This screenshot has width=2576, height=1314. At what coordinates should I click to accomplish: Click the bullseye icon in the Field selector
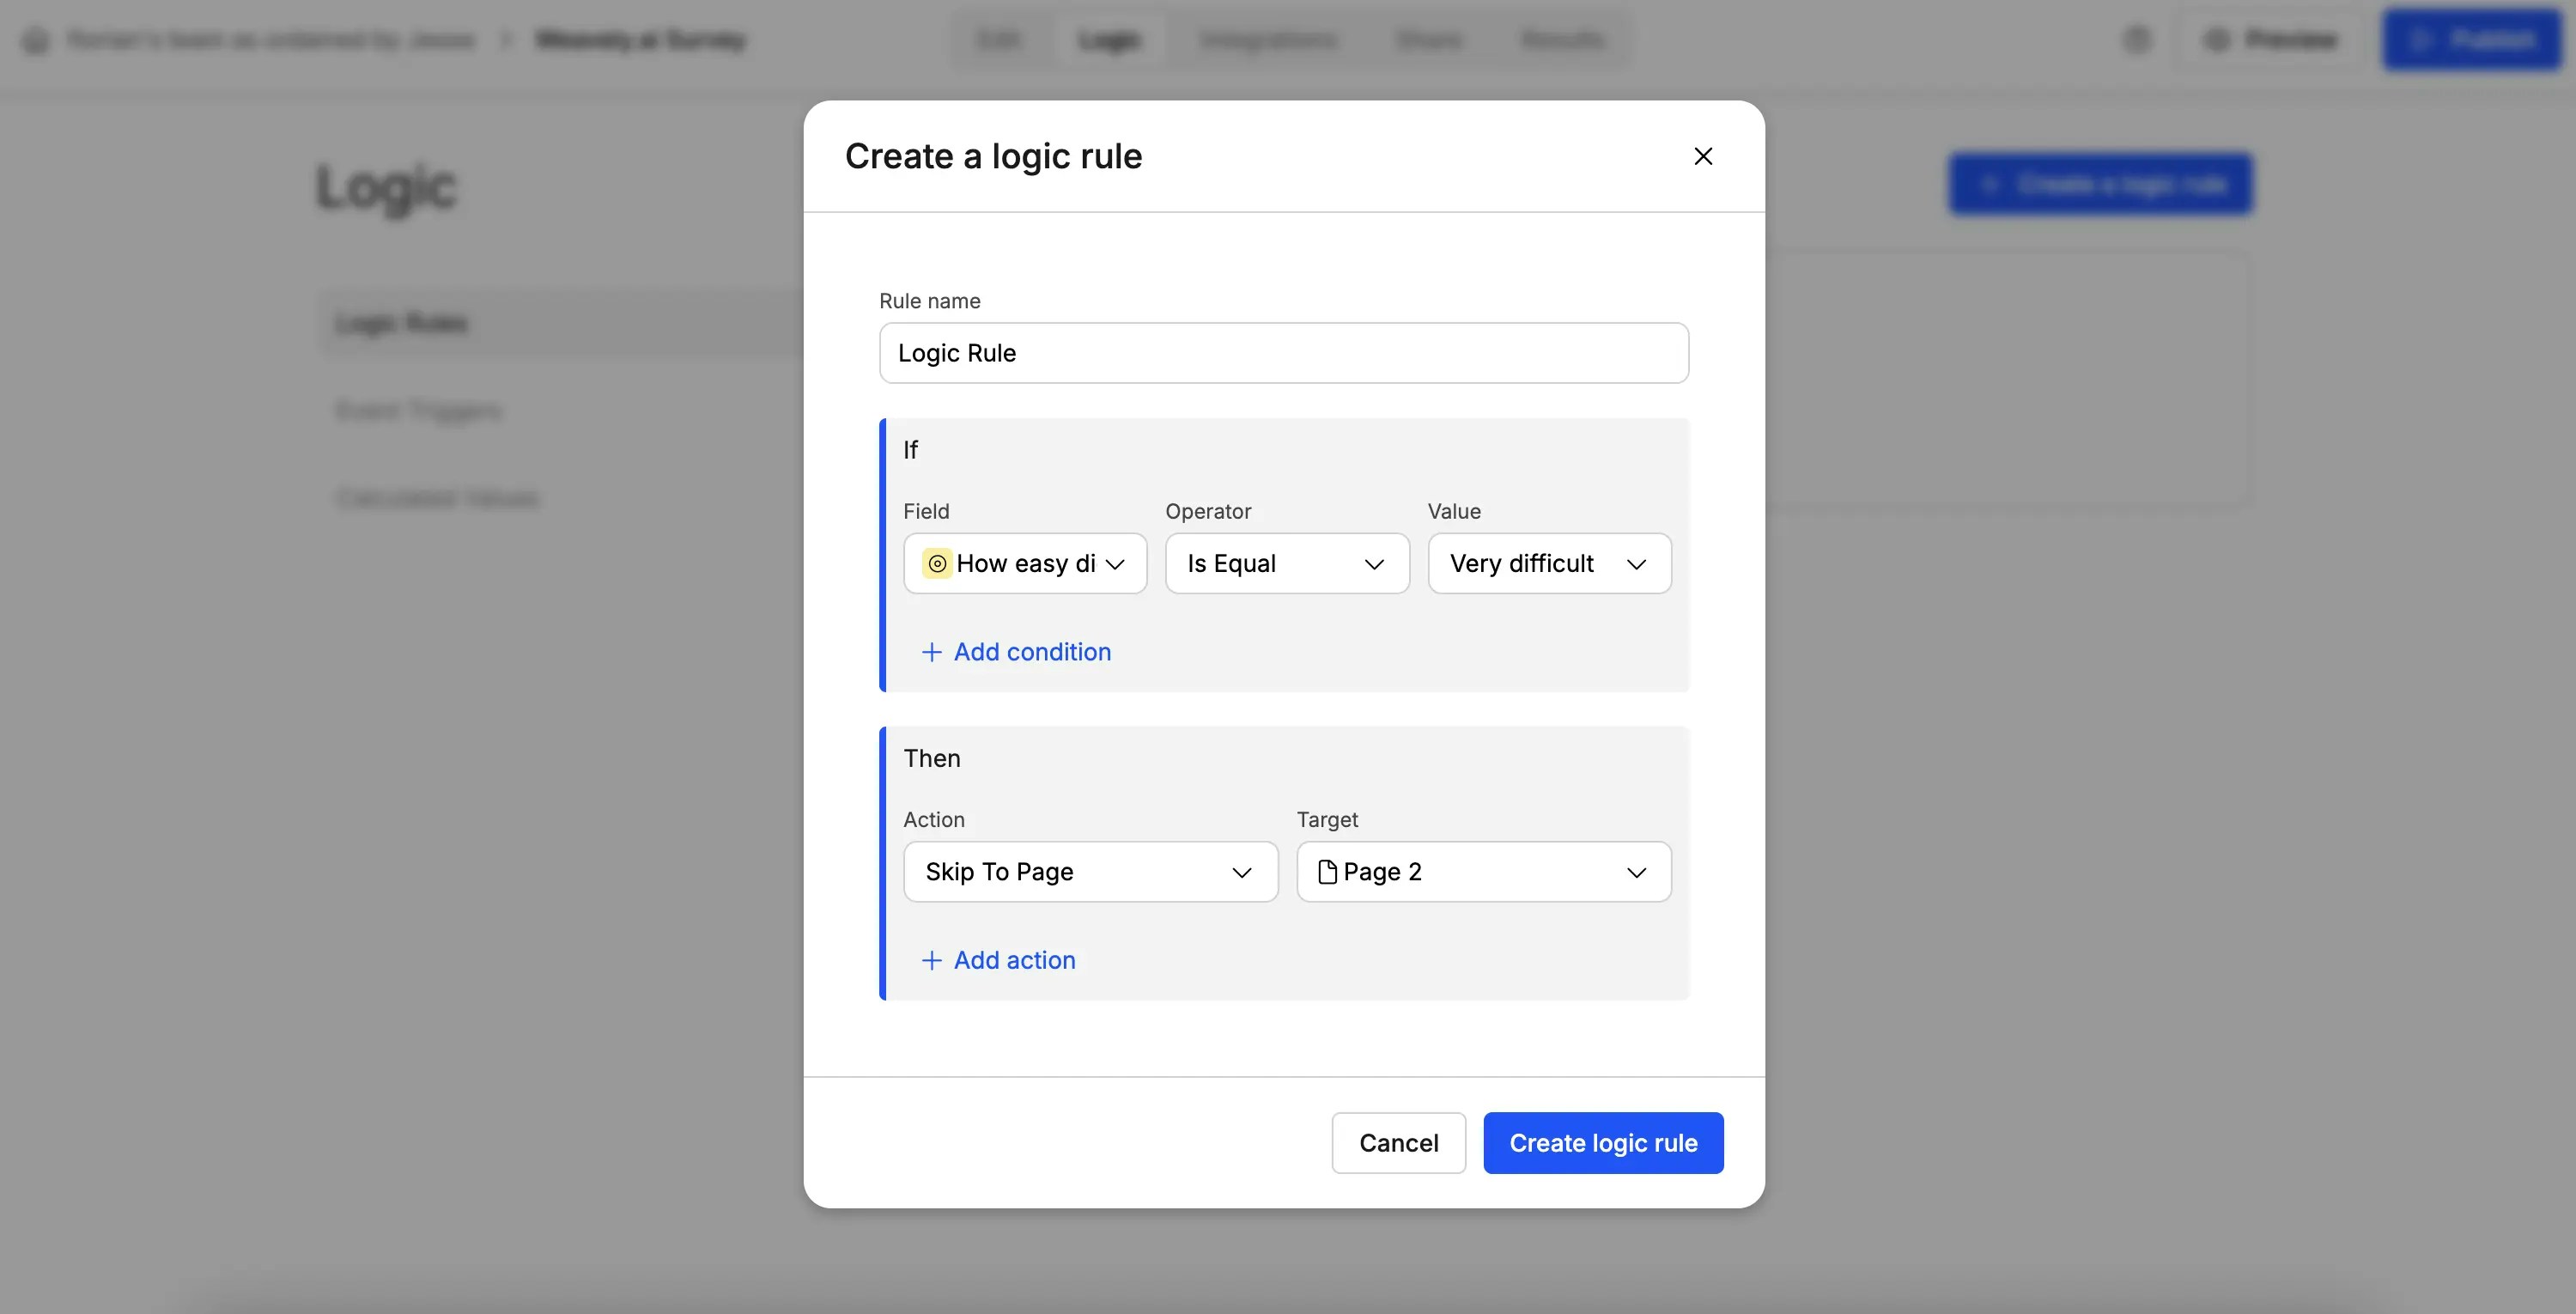[937, 563]
